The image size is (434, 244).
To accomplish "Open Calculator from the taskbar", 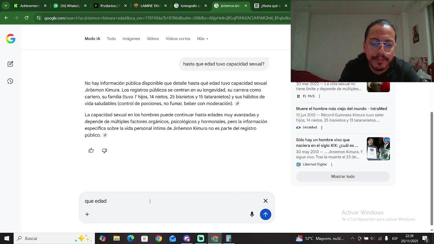I will click(229, 238).
